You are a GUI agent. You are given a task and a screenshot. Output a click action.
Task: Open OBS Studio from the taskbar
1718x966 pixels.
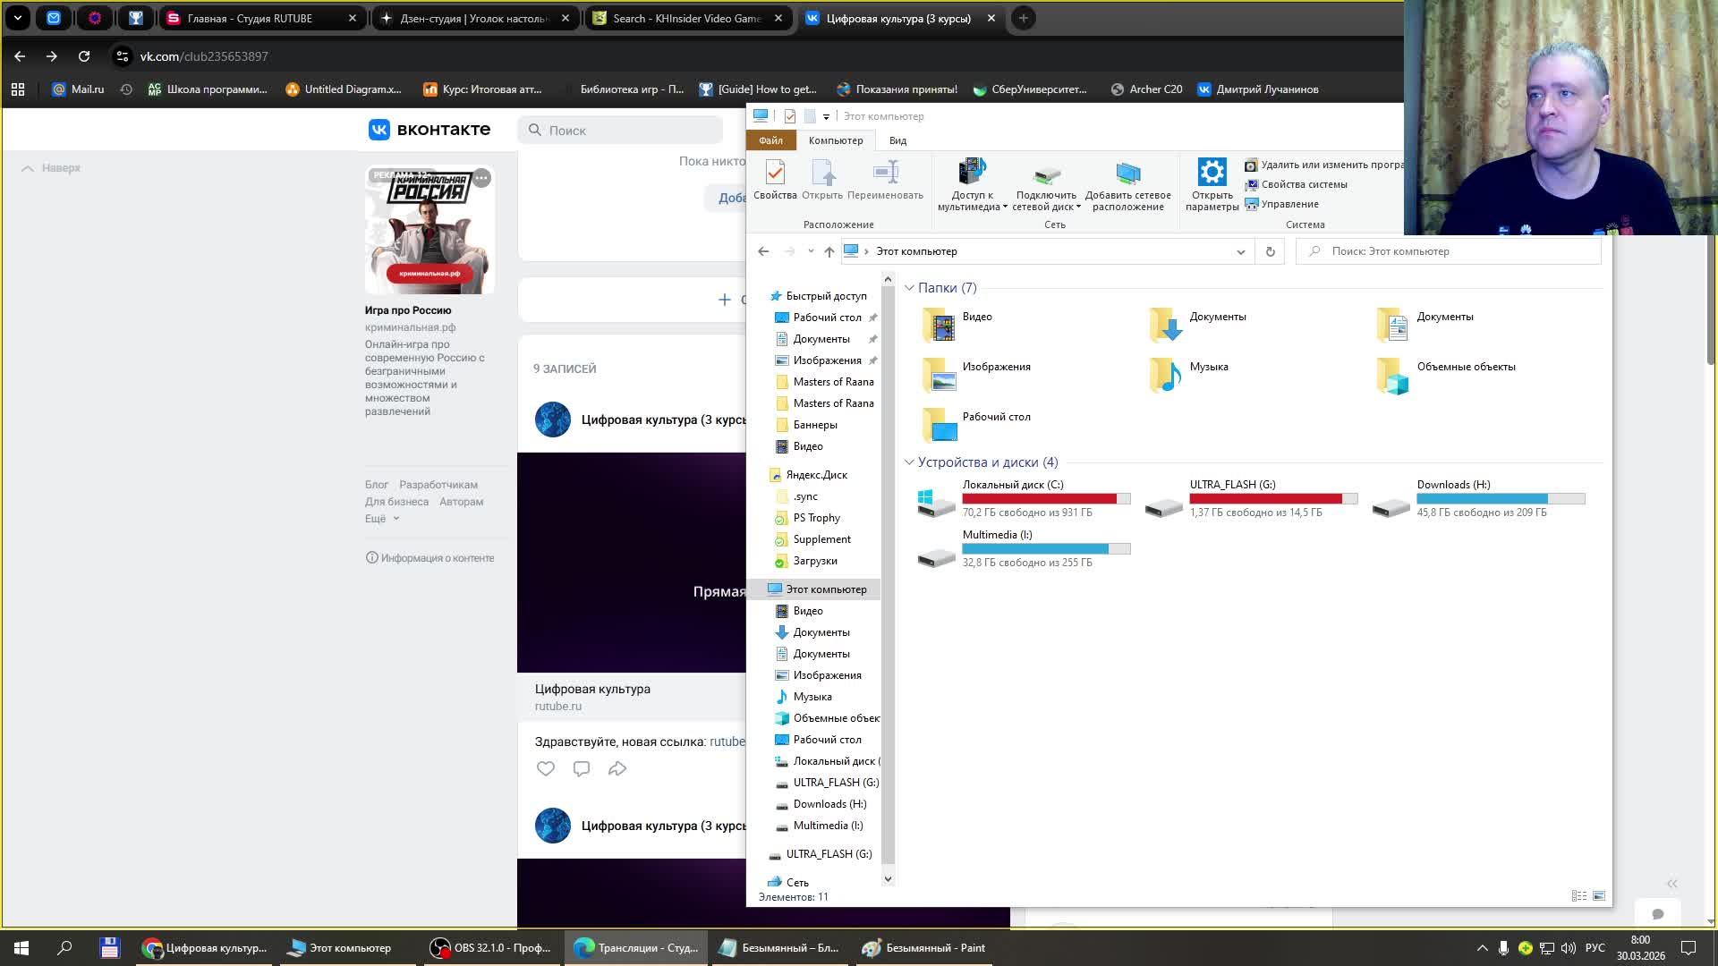coord(490,948)
